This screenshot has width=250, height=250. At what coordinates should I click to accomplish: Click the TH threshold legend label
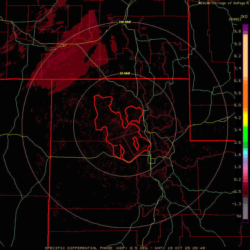pos(239,216)
